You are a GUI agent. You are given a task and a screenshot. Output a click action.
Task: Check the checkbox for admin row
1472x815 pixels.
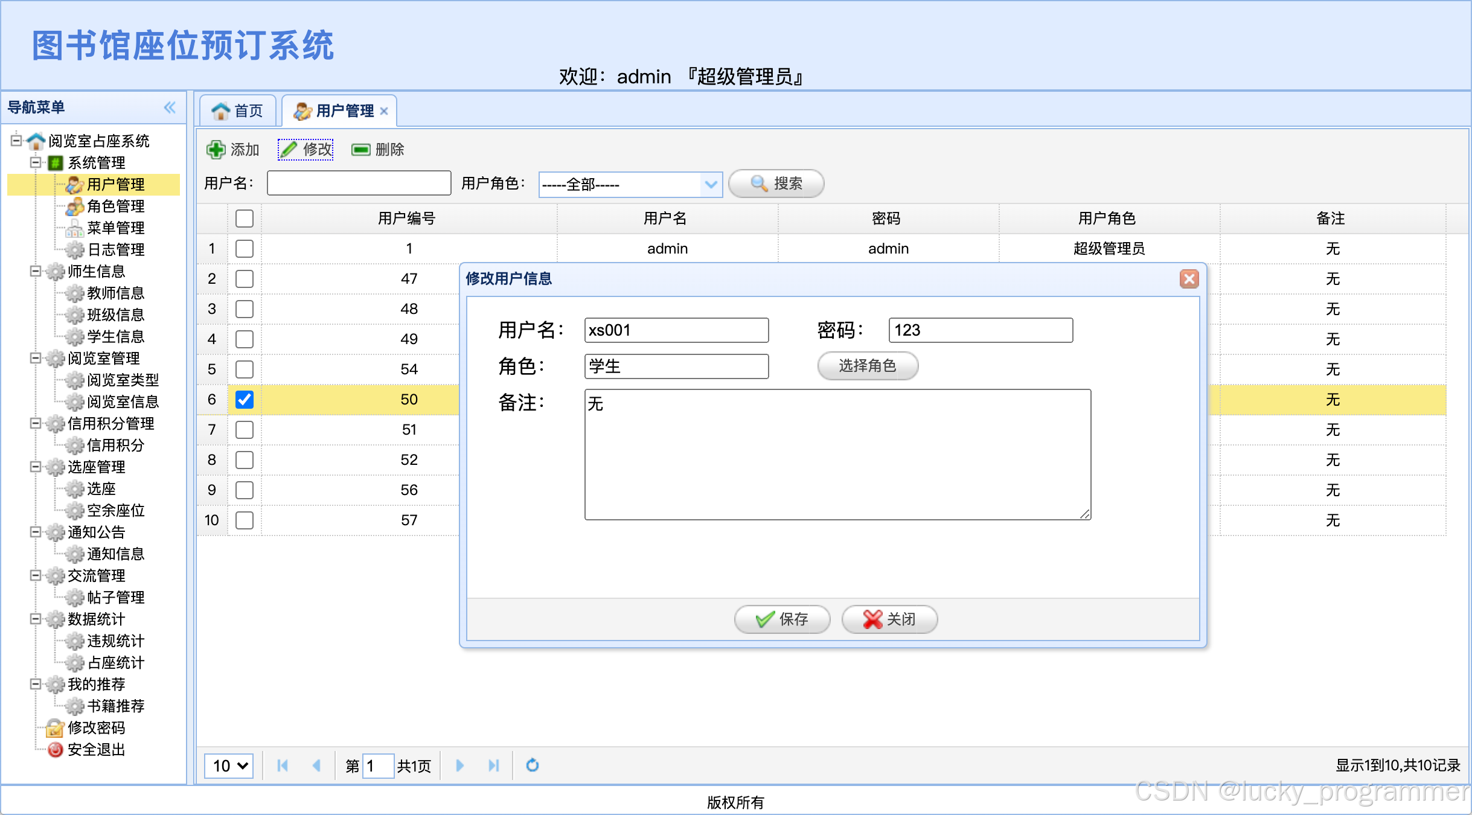coord(245,249)
